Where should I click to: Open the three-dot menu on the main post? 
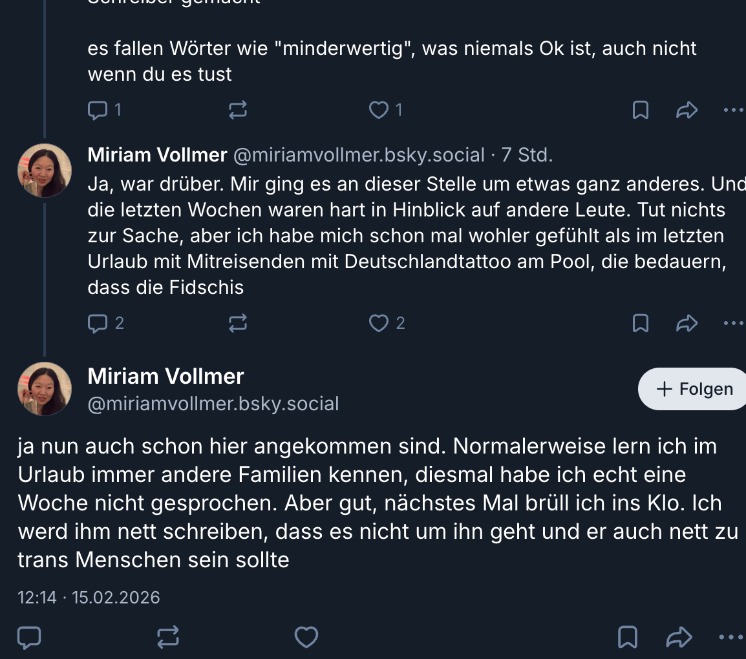(x=732, y=638)
